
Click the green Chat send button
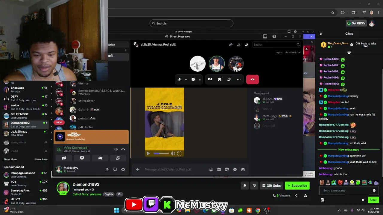[x=373, y=200]
